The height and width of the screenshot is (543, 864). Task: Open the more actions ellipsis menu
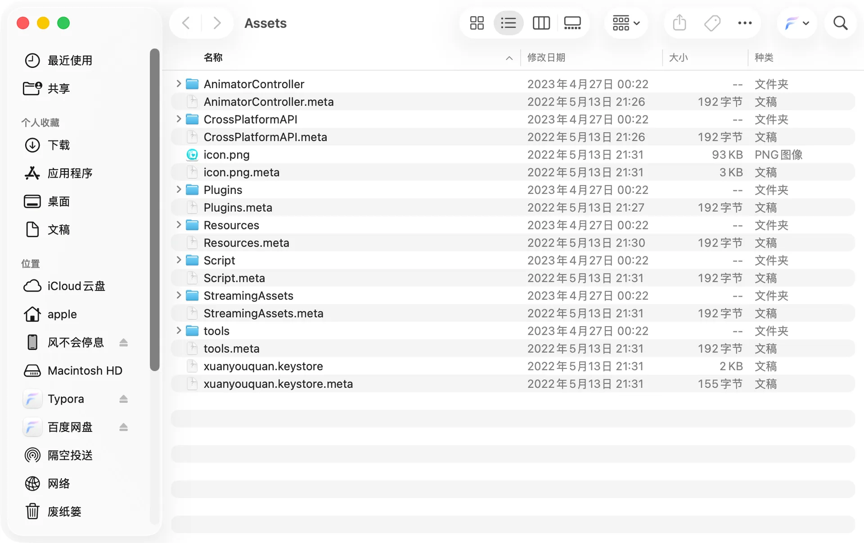coord(745,23)
